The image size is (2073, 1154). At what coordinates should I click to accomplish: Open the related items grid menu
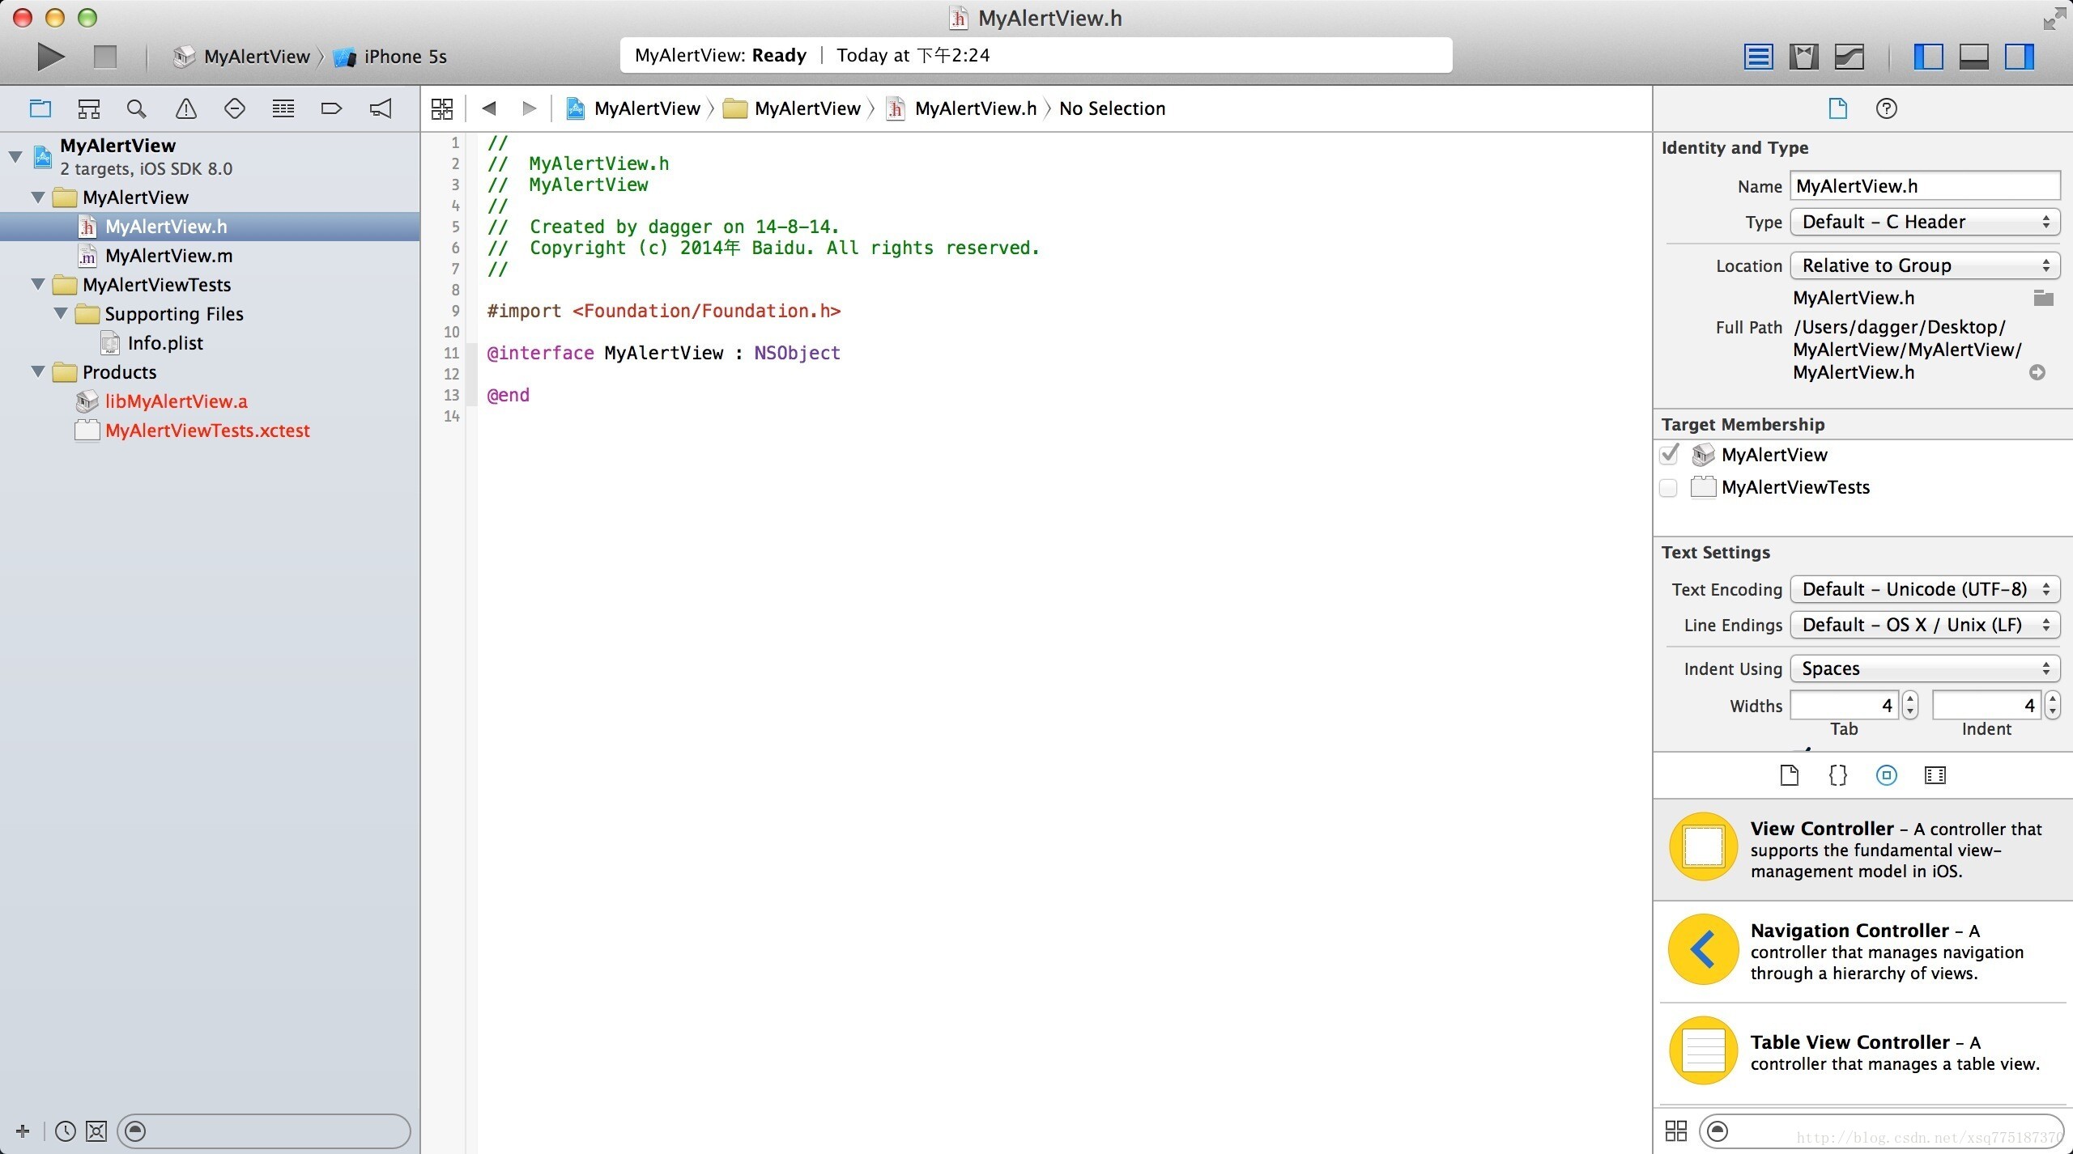(x=442, y=108)
